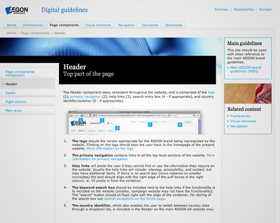Click the 'Main guidelines' box heading
This screenshot has height=223, width=280.
coord(245,43)
